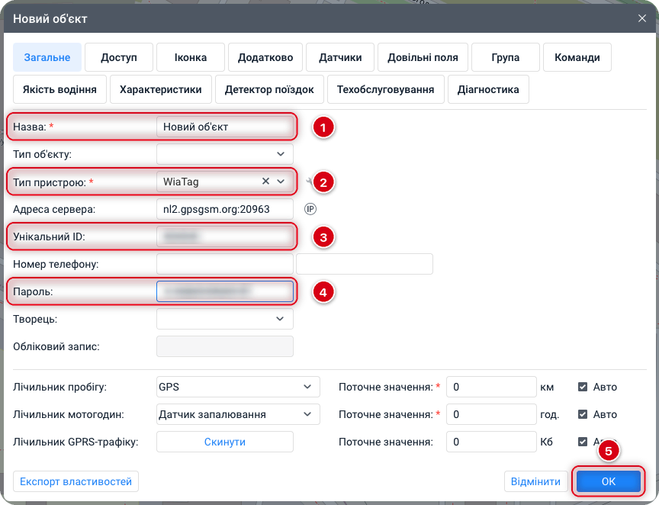The height and width of the screenshot is (505, 659).
Task: Select the Група tab
Action: point(506,57)
